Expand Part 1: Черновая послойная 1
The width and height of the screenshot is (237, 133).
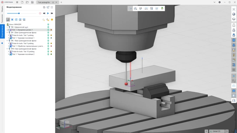[8, 38]
